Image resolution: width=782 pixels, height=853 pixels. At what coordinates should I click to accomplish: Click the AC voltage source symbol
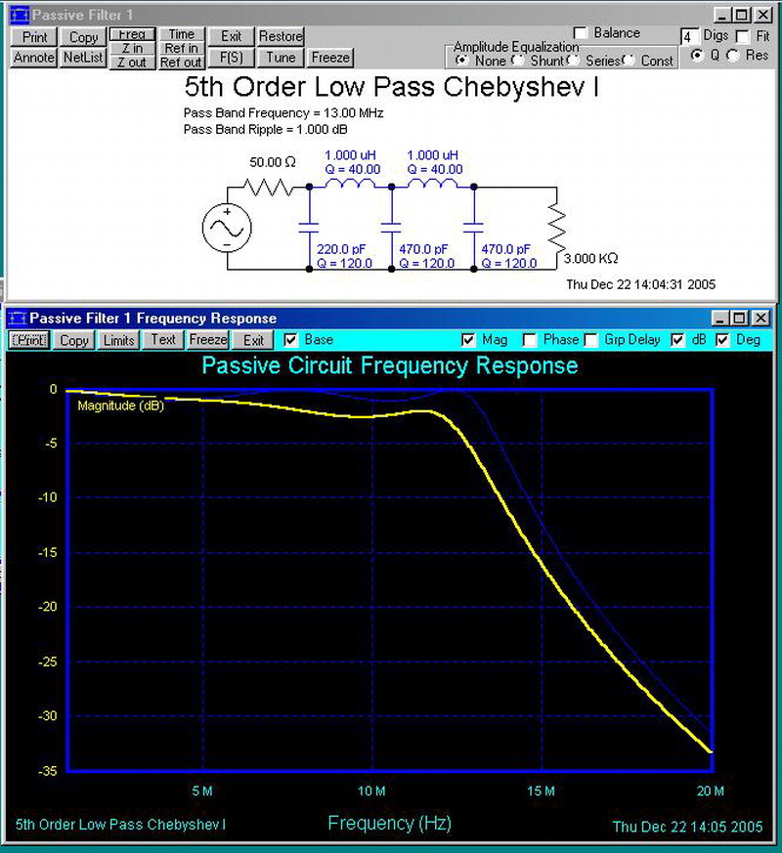(x=227, y=228)
